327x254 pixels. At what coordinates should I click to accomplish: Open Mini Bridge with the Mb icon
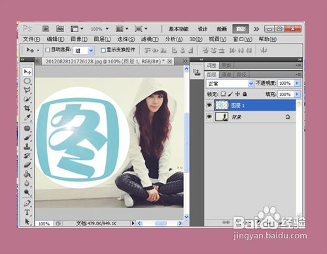pos(60,29)
